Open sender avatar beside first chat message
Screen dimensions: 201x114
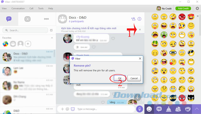(68, 38)
